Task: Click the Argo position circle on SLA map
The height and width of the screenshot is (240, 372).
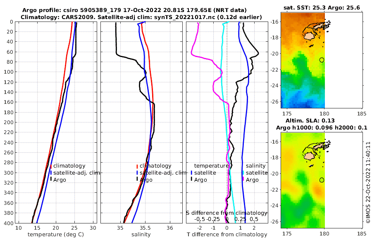Action: click(x=322, y=180)
